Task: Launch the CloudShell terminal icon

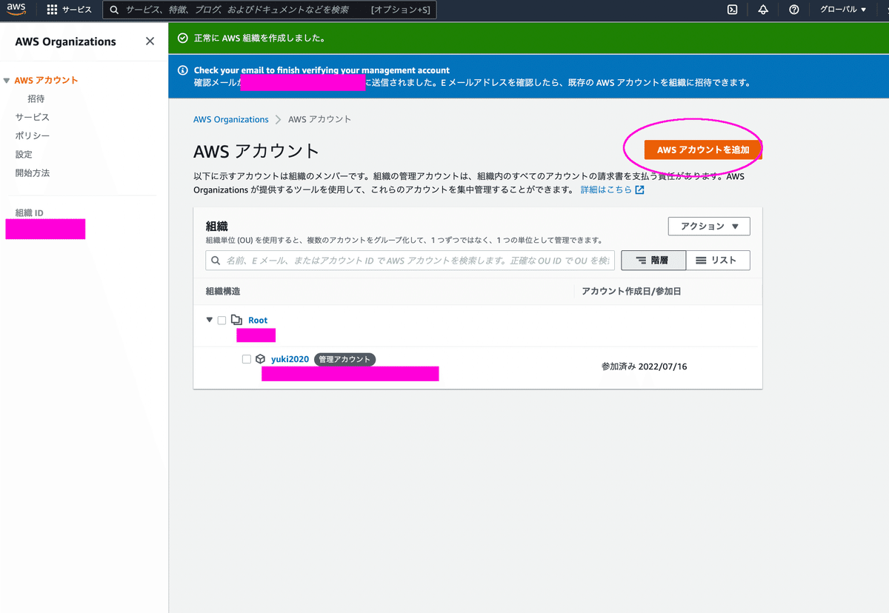Action: tap(732, 10)
